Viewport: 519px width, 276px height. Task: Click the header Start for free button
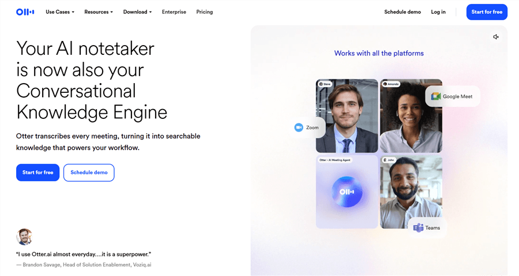487,12
